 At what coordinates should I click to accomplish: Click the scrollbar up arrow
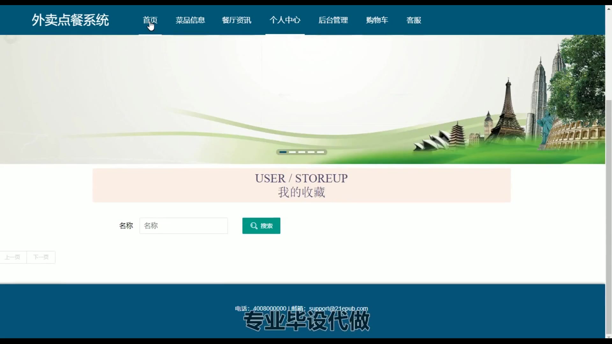(608, 9)
